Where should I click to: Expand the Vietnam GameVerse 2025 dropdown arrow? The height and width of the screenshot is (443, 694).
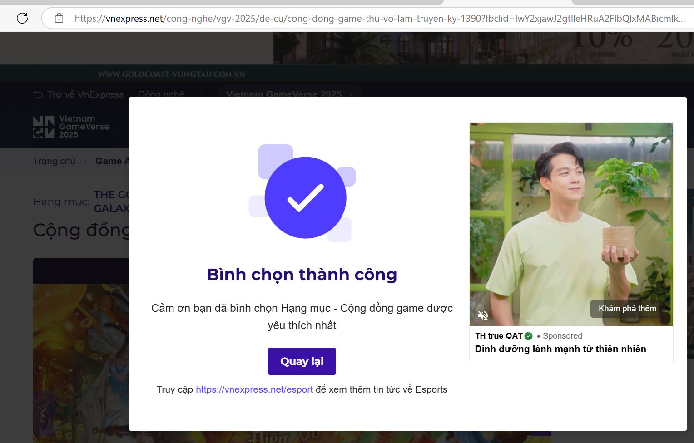[x=351, y=94]
